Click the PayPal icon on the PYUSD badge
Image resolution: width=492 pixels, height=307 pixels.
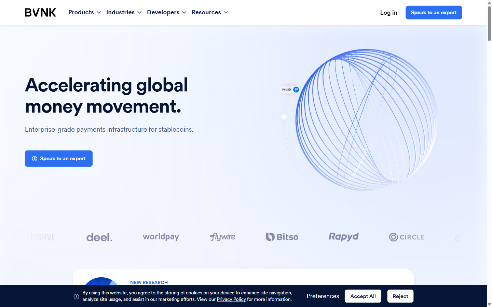point(296,89)
